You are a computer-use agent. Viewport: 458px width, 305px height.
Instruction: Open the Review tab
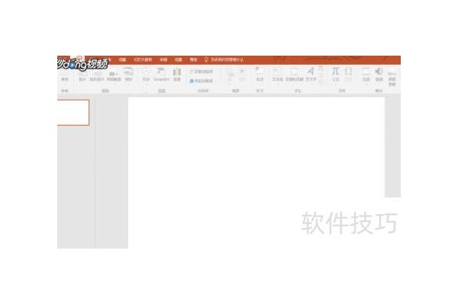click(x=163, y=59)
